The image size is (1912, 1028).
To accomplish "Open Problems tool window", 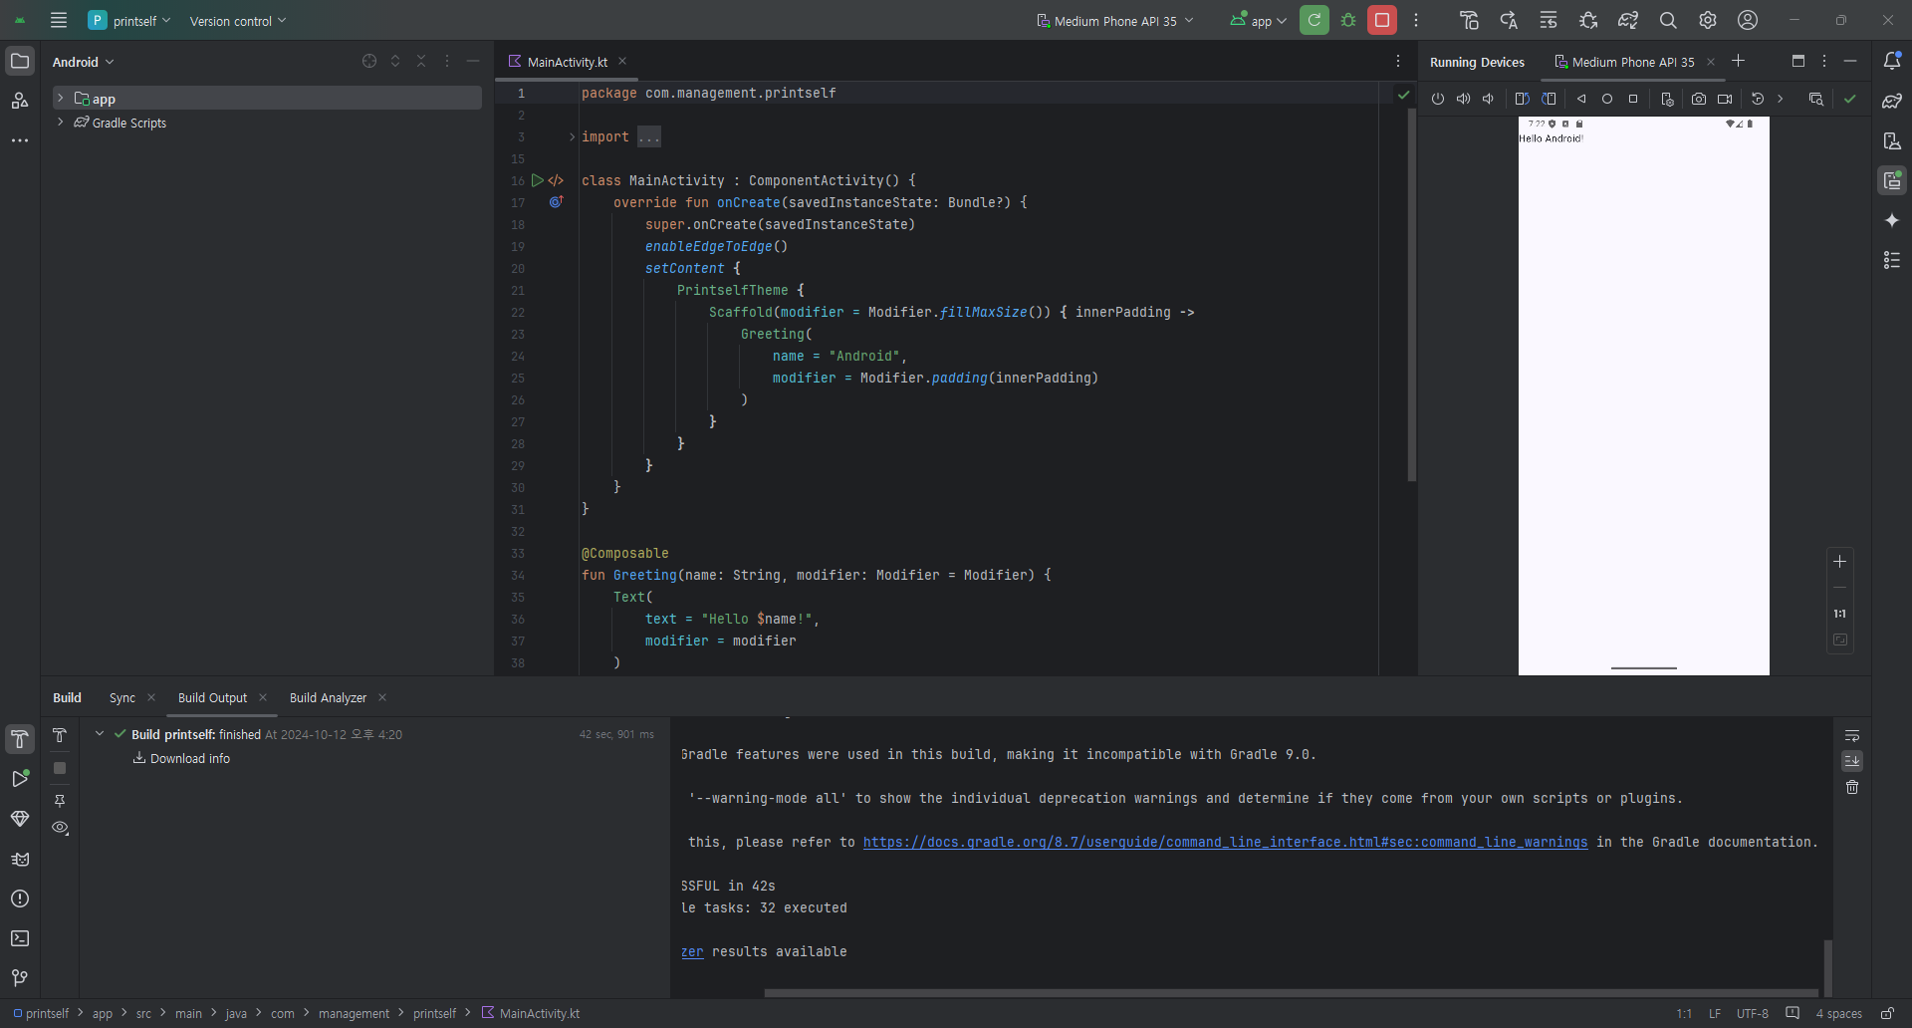I will click(20, 899).
